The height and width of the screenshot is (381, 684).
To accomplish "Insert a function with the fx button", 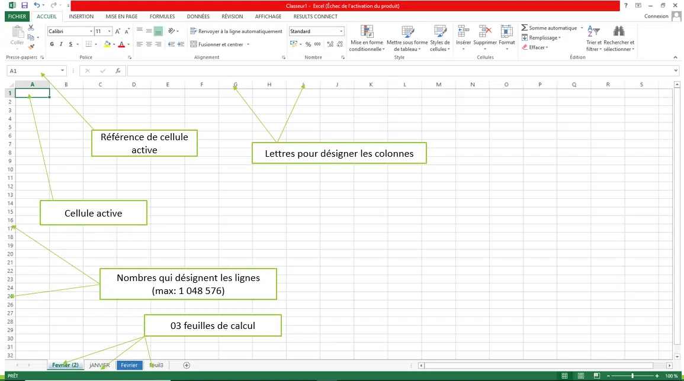I will (118, 70).
